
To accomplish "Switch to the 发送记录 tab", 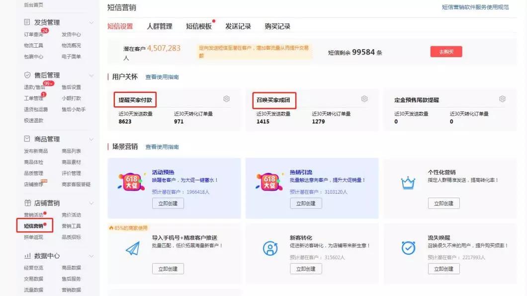I will click(x=238, y=26).
